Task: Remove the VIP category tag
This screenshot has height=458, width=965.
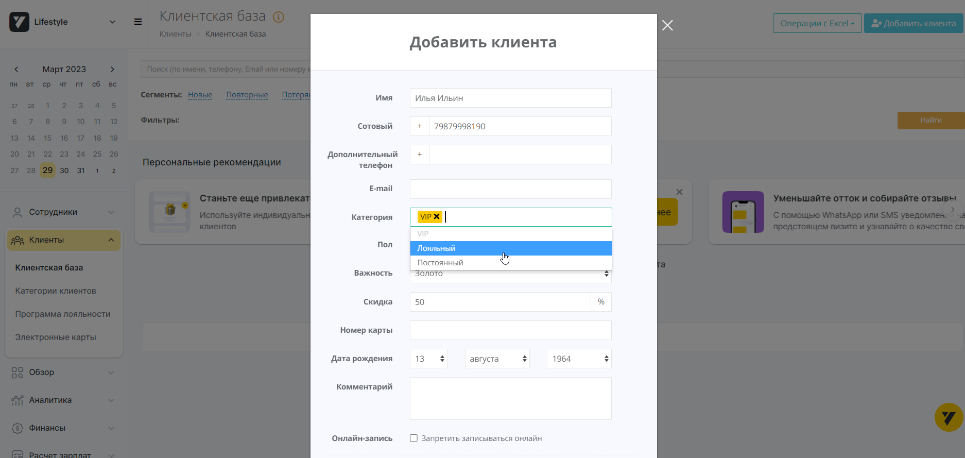Action: (x=437, y=217)
